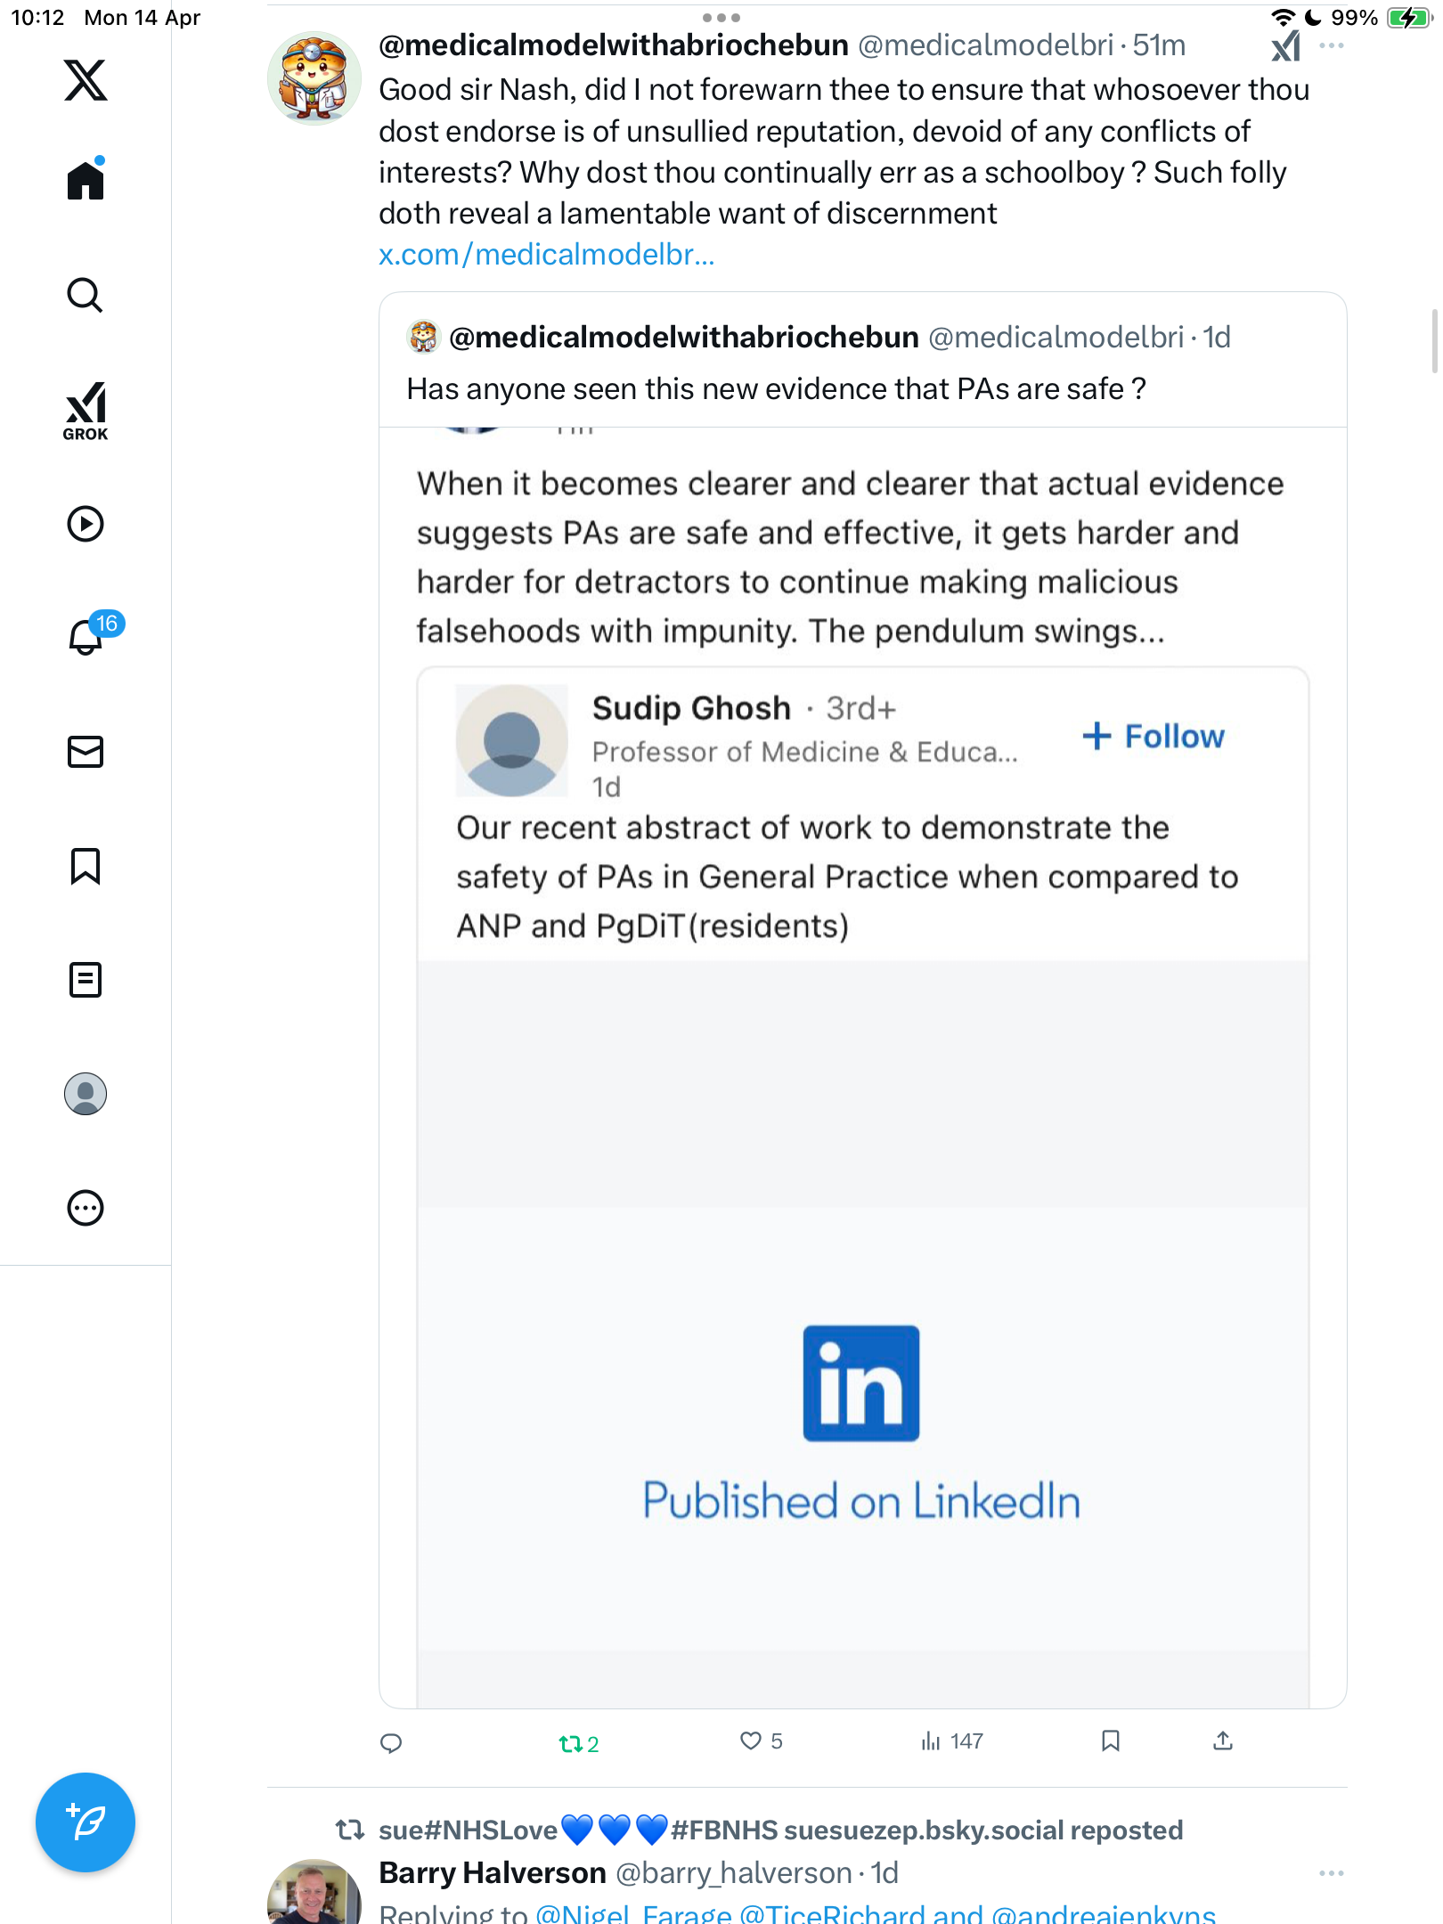
Task: Open the X logo home icon
Action: (x=86, y=80)
